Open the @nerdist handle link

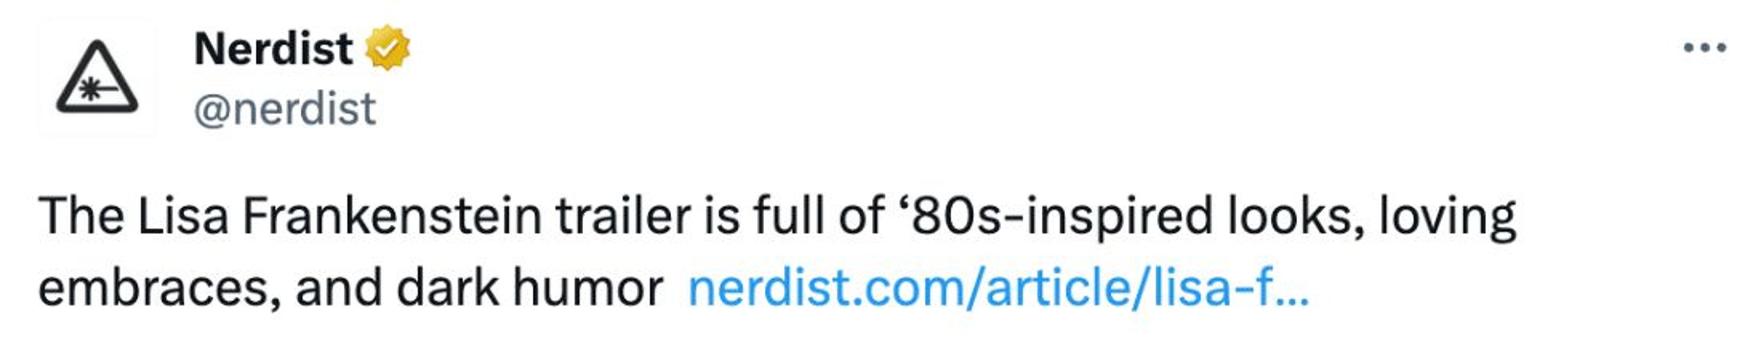(284, 109)
